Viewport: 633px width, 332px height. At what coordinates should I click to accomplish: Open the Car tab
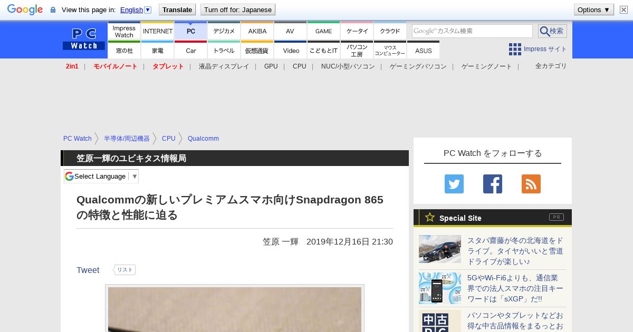(190, 50)
